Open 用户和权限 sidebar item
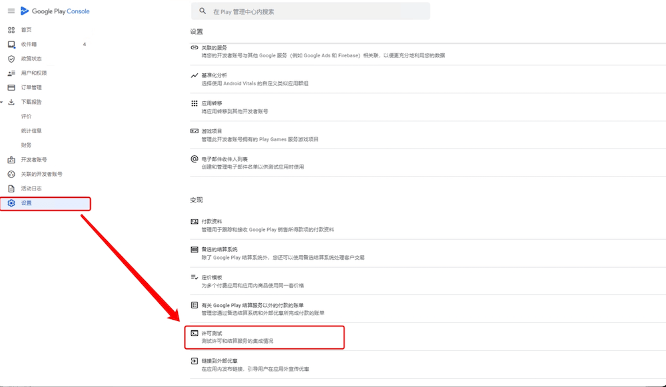Viewport: 666px width, 387px height. point(34,73)
